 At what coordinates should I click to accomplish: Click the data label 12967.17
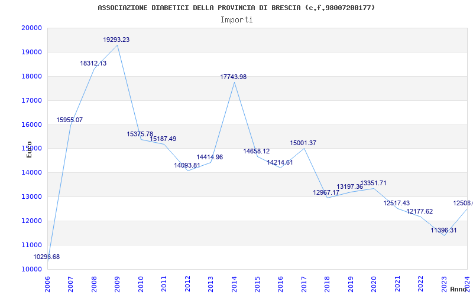(326, 192)
